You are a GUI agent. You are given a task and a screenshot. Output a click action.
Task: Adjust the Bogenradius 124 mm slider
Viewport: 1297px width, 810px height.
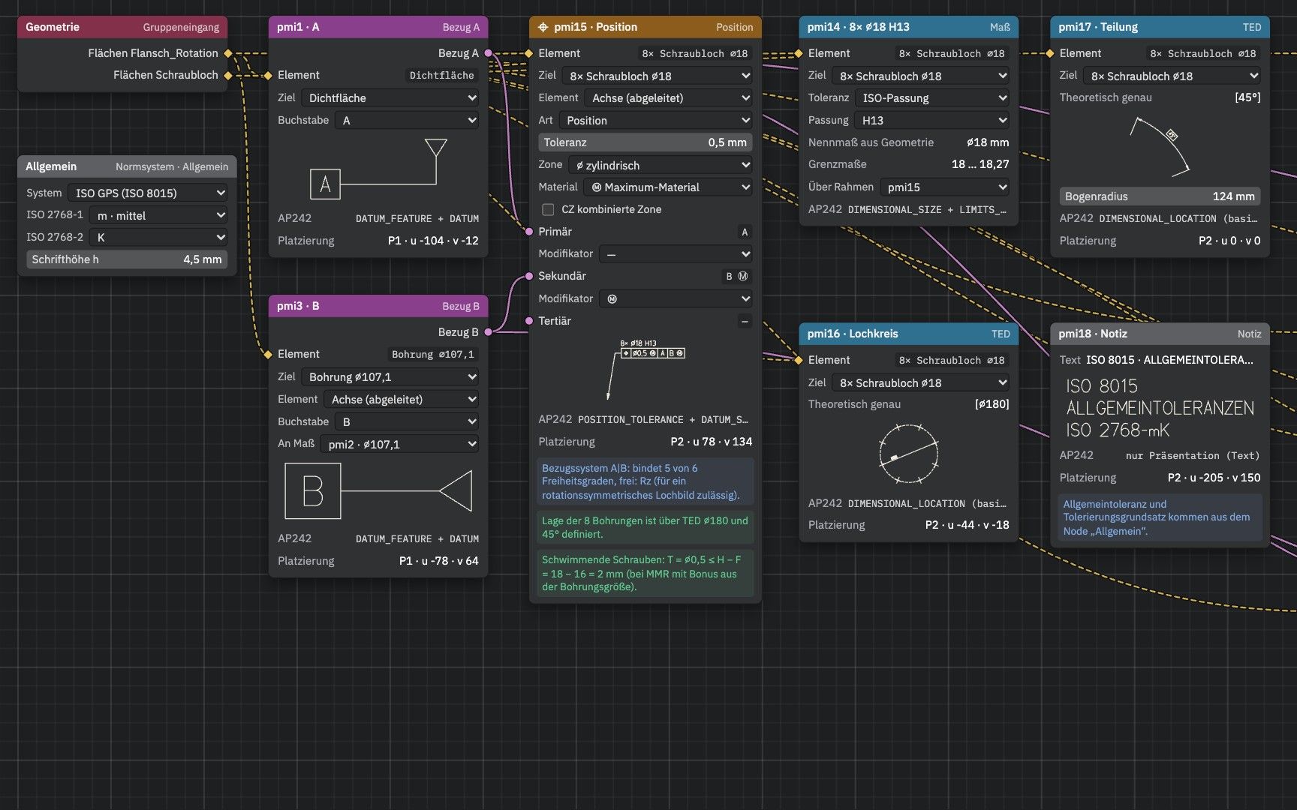1160,196
